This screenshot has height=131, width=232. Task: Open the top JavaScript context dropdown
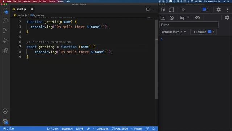click(185, 18)
